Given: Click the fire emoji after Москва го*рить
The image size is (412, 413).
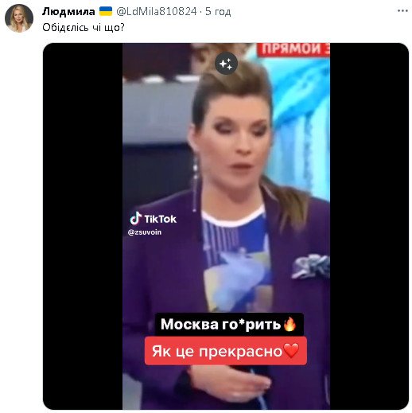Looking at the screenshot, I should 290,324.
